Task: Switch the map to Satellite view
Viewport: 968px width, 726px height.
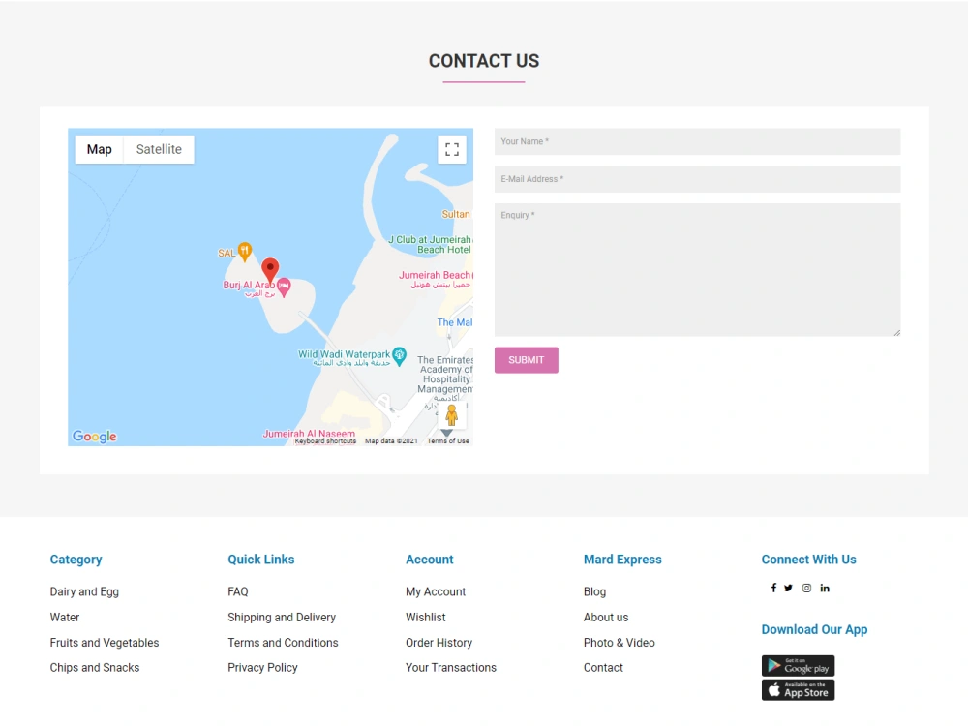Action: pyautogui.click(x=159, y=149)
